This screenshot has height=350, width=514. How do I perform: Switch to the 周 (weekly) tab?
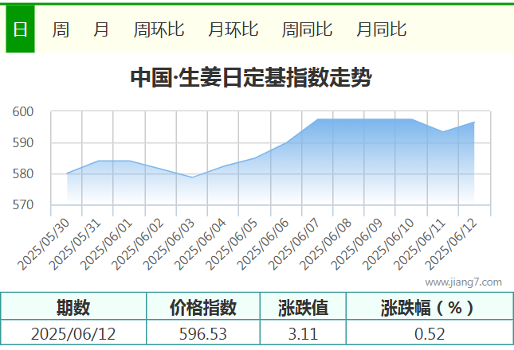61,29
